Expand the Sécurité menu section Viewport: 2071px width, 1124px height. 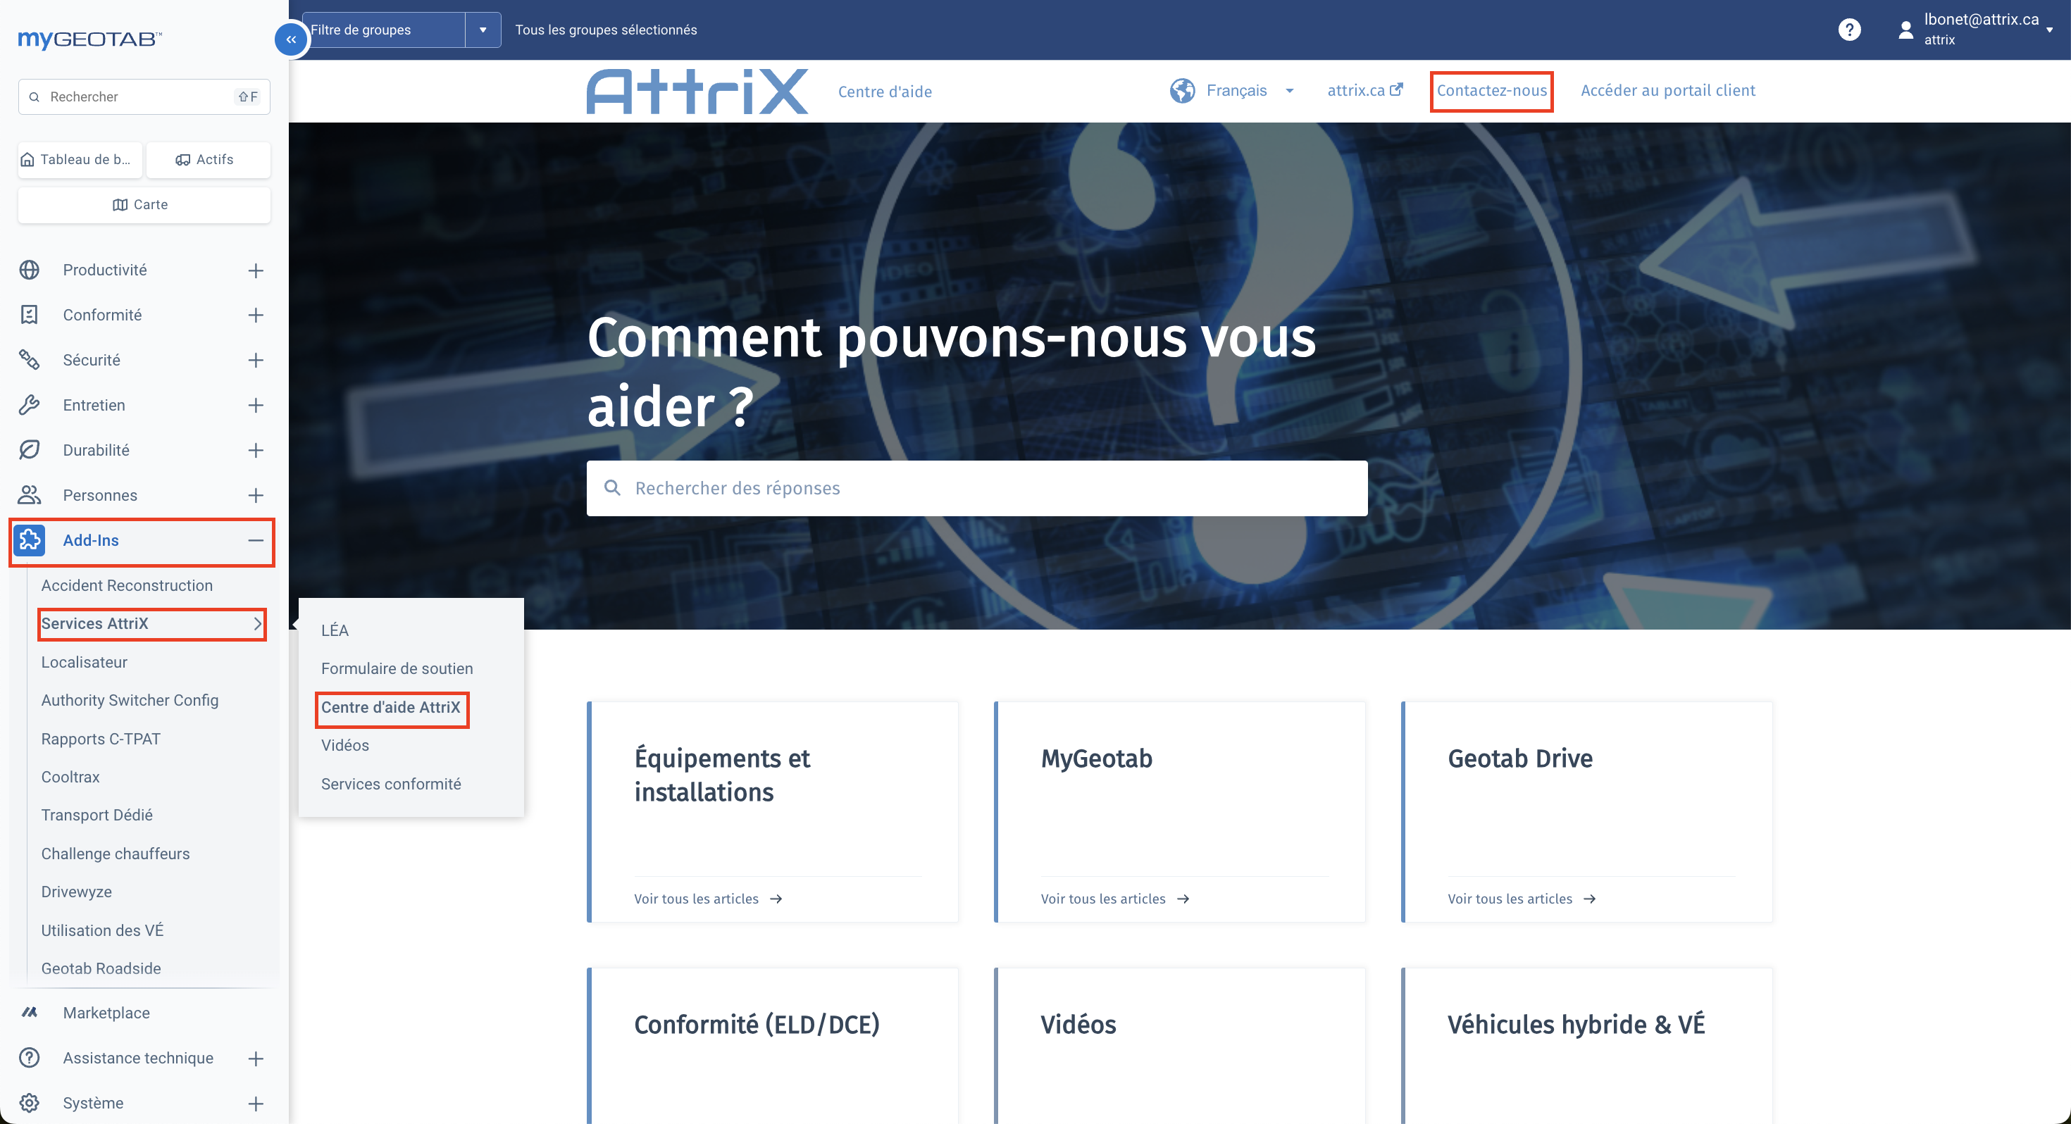click(x=256, y=360)
